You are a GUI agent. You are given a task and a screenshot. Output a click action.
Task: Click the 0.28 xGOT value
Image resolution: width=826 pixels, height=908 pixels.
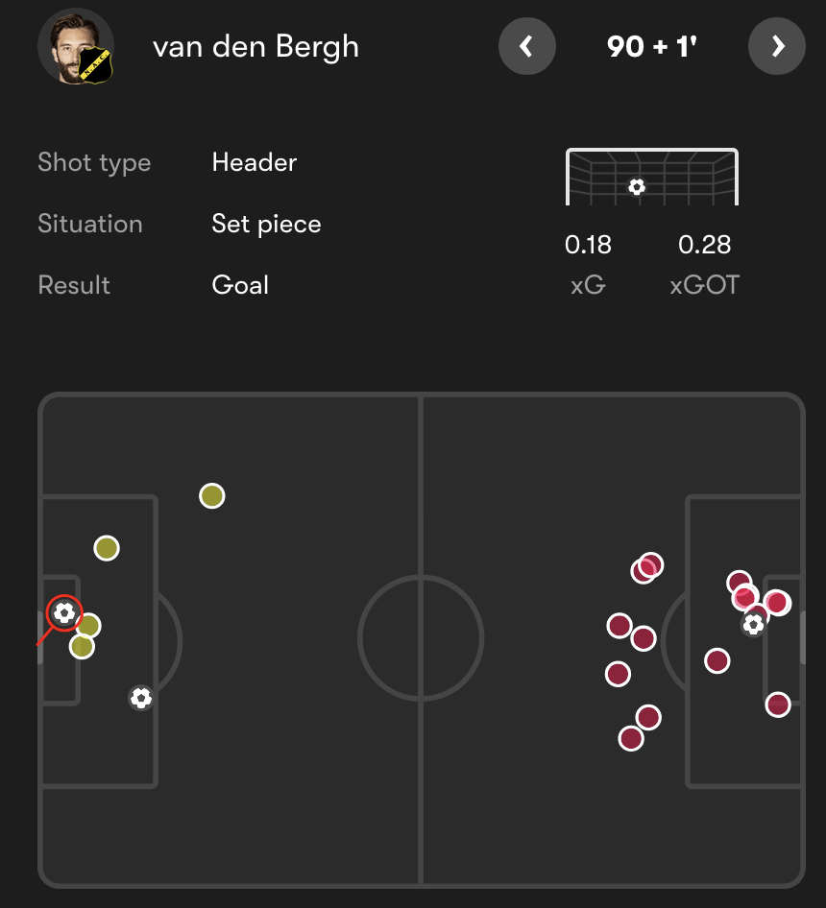pos(704,245)
